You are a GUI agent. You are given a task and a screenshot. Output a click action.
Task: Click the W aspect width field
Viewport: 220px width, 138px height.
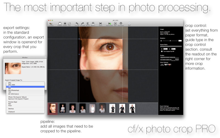pyautogui.click(x=166, y=49)
